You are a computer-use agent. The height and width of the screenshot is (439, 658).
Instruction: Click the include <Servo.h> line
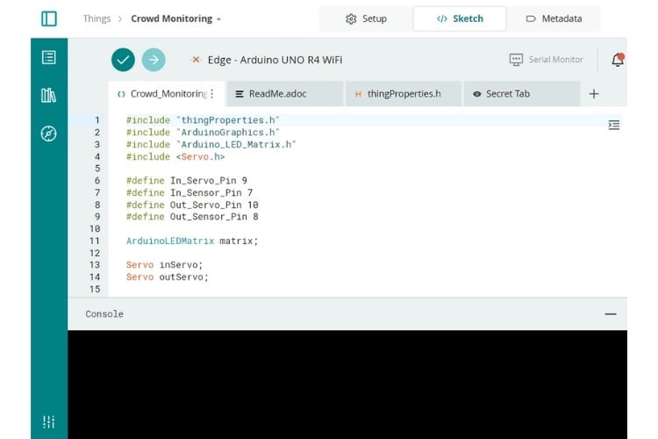click(x=175, y=156)
